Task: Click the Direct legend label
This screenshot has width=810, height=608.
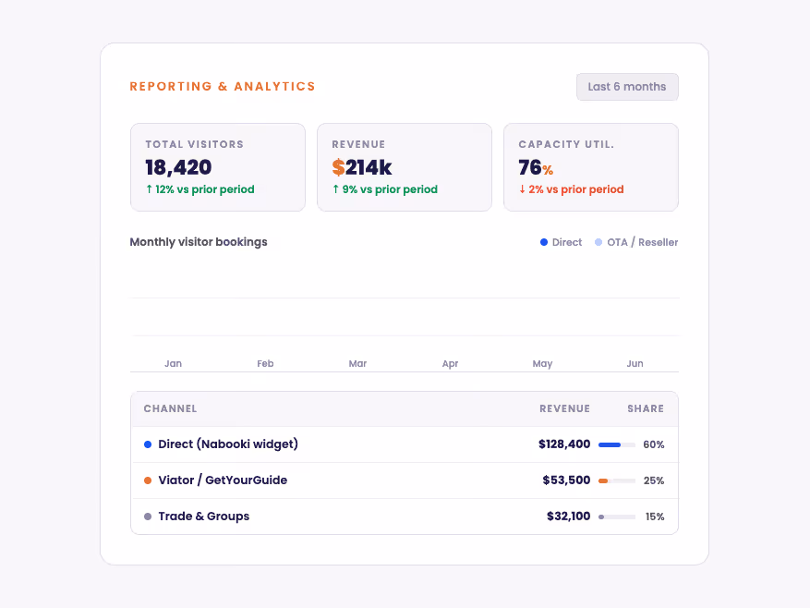Action: point(567,242)
